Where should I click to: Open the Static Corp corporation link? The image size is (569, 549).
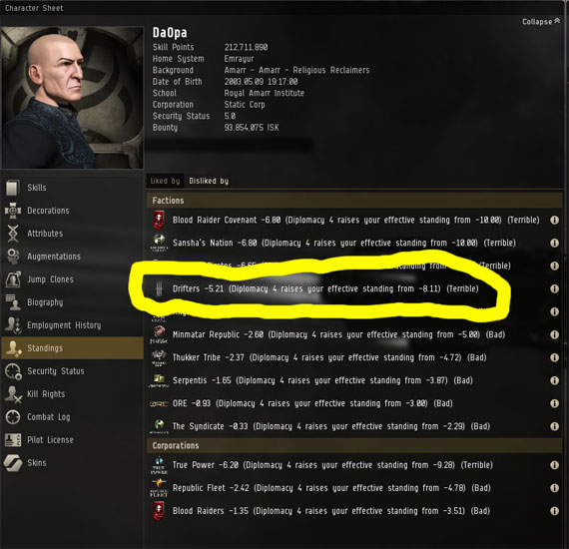click(245, 105)
